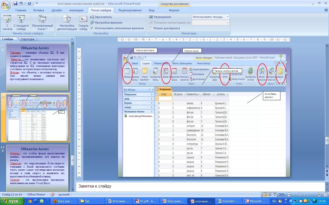Click Слайд 12 из 14 indicator
Viewport: 329px width, 205px height.
pos(12,194)
